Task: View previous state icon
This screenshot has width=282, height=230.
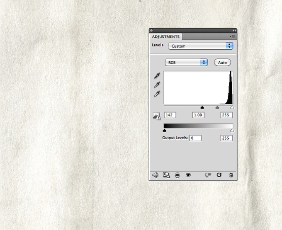Action: pyautogui.click(x=208, y=175)
